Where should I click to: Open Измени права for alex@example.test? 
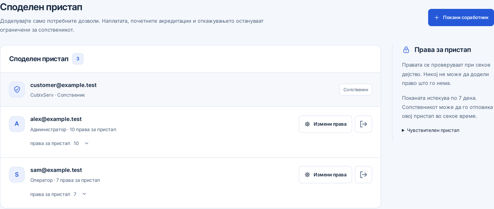(x=325, y=124)
